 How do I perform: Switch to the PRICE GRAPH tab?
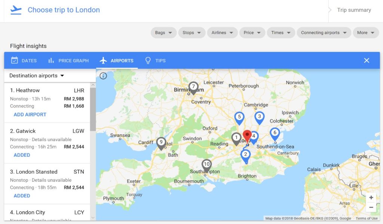68,61
